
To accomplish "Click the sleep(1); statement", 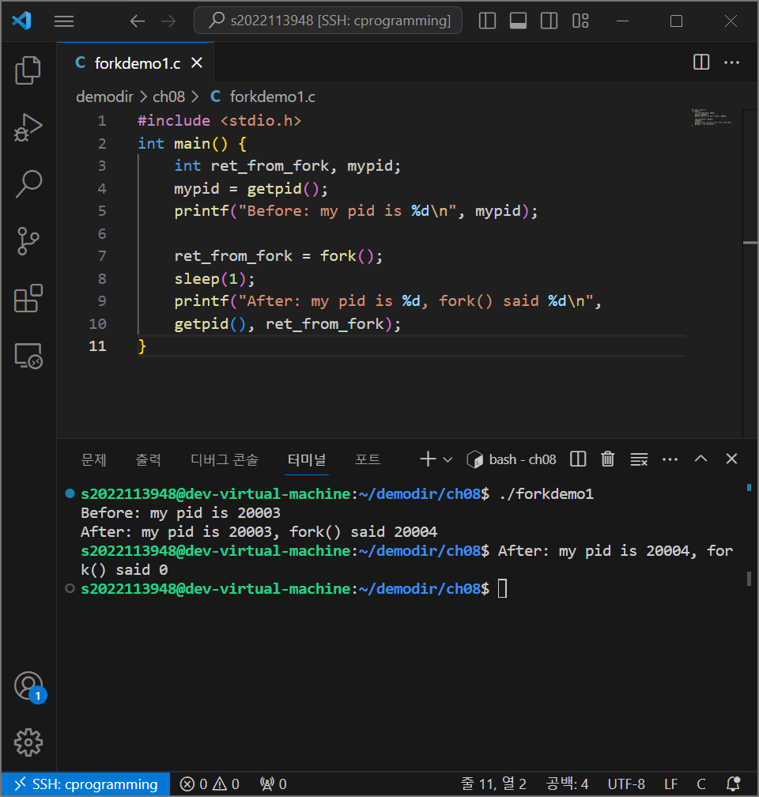I will (x=214, y=278).
